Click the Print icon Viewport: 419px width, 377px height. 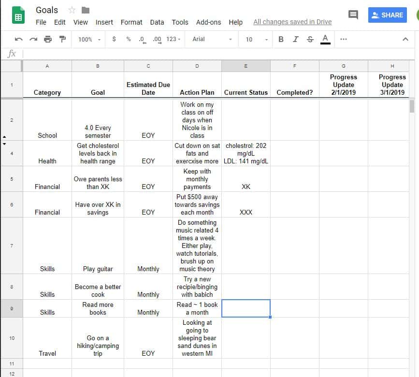[48, 39]
